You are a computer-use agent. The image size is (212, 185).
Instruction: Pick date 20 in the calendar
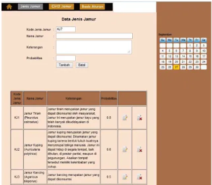[x=176, y=62]
